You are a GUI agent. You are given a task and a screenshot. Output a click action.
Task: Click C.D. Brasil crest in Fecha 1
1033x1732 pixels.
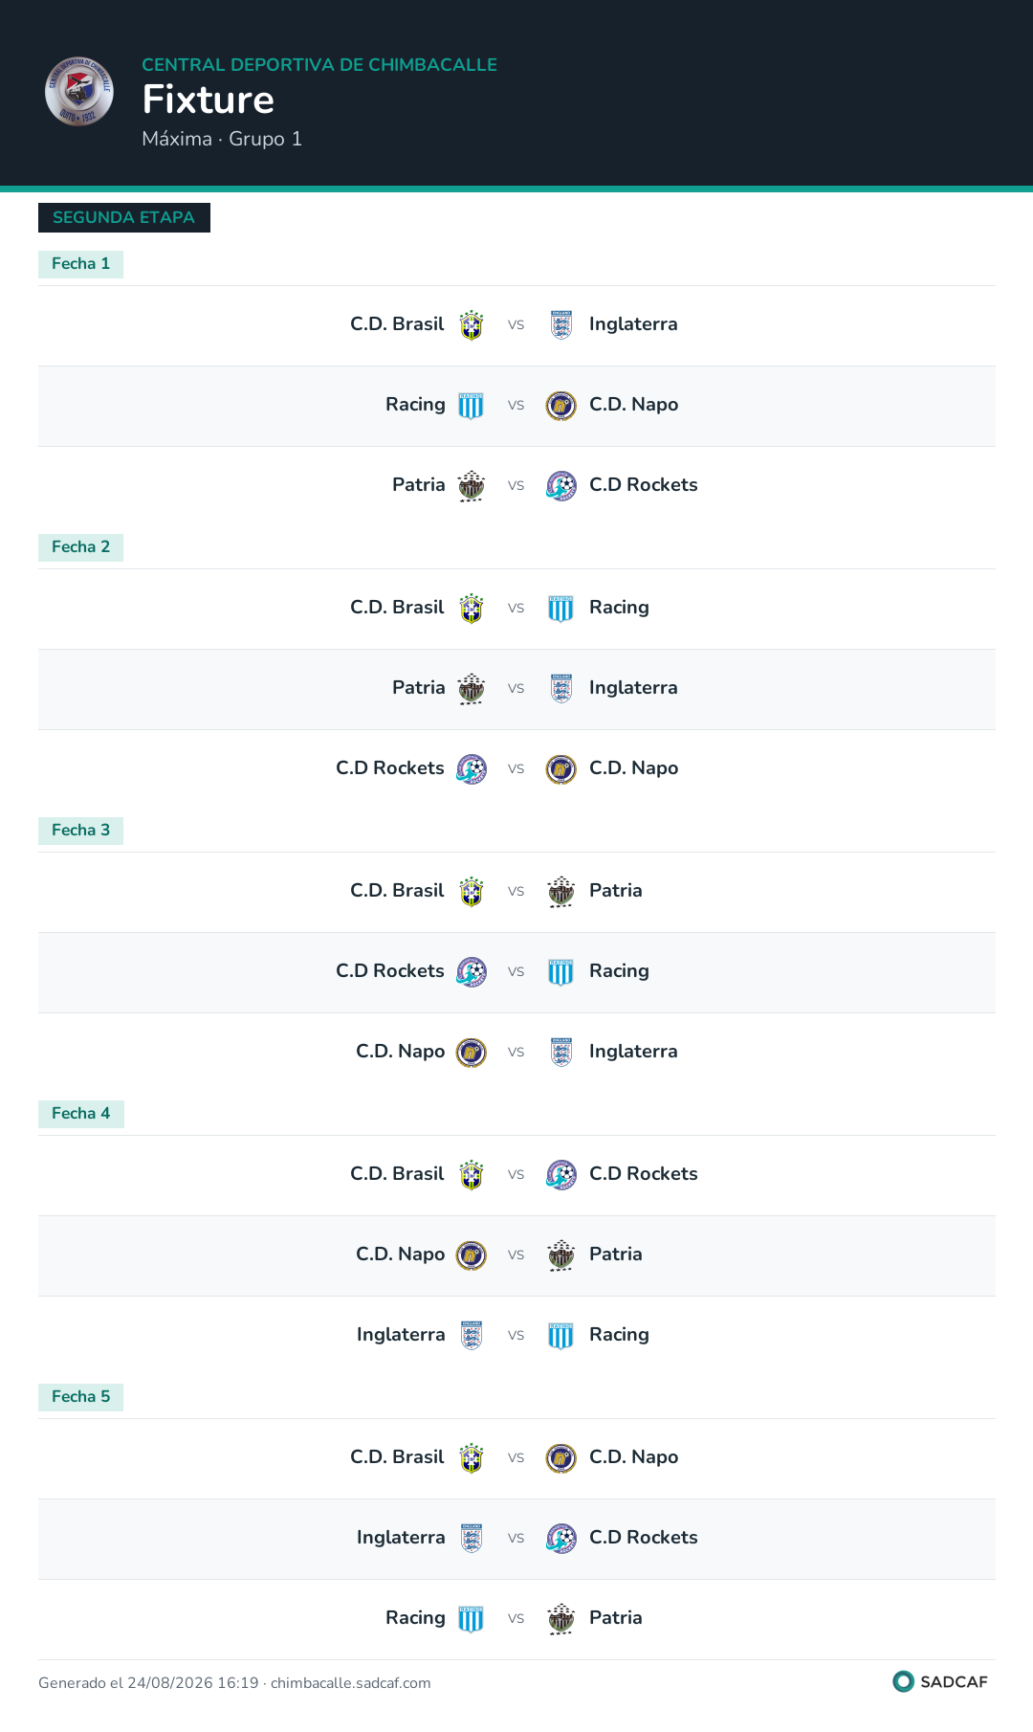[472, 325]
